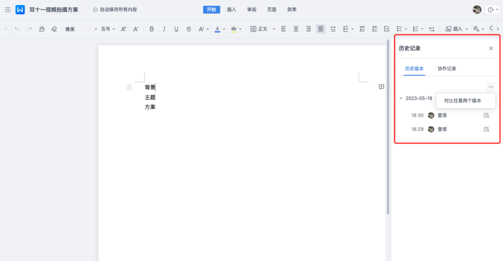Screen dimensions: 503x261
Task: Insert checkbox task list
Action: [x=387, y=29]
